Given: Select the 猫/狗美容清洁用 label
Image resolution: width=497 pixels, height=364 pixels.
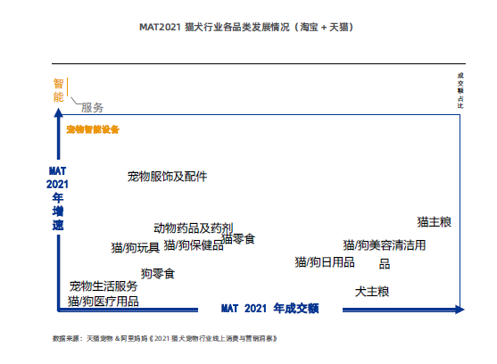Looking at the screenshot, I should tap(385, 244).
